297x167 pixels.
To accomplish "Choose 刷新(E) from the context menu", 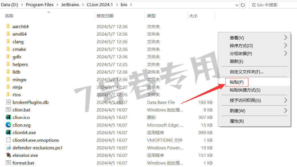I will click(x=254, y=61).
